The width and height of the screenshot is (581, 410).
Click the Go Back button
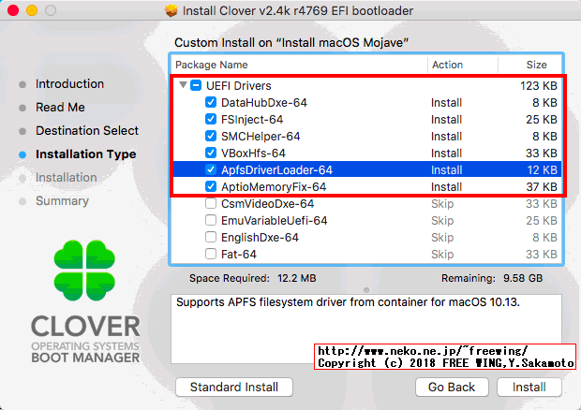pos(452,387)
